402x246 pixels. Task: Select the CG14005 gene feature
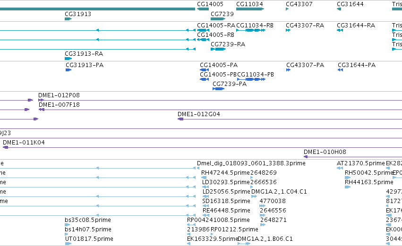203,9
